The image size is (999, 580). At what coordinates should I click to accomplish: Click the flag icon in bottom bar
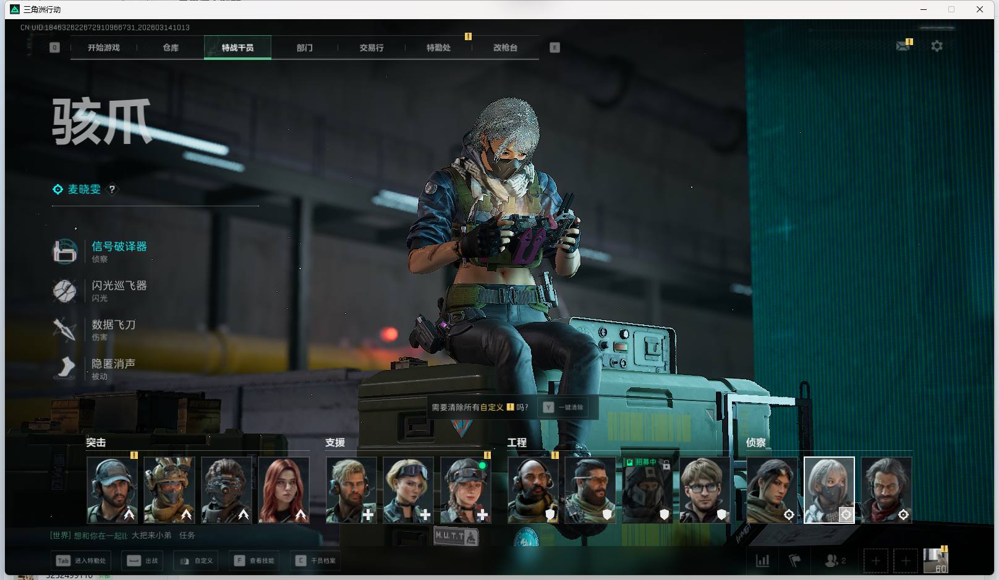coord(795,561)
